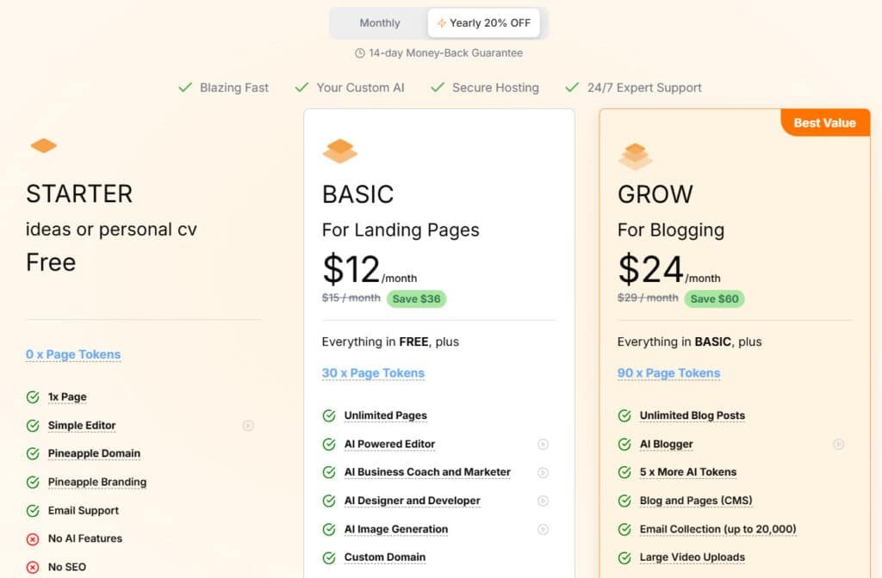Click the red icon beside No AI Features

pos(31,538)
